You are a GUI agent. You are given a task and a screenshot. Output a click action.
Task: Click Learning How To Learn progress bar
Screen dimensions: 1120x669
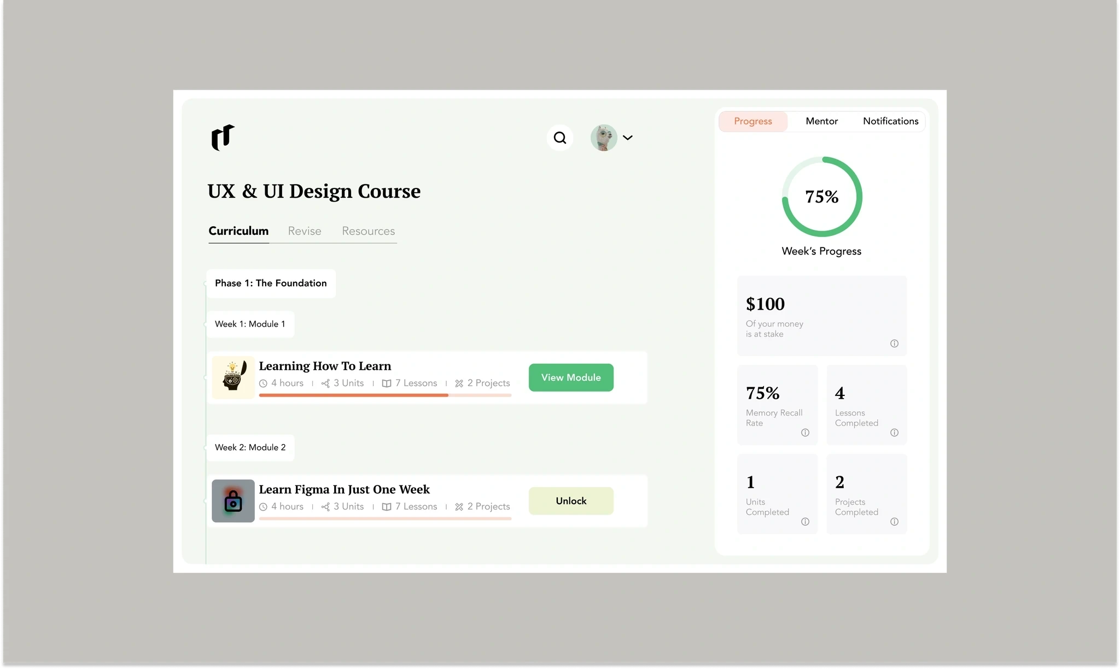(x=385, y=395)
